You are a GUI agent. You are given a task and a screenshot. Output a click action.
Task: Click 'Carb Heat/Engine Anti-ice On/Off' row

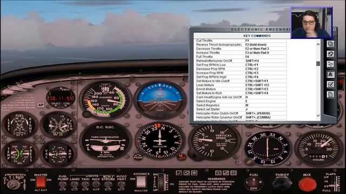241,97
